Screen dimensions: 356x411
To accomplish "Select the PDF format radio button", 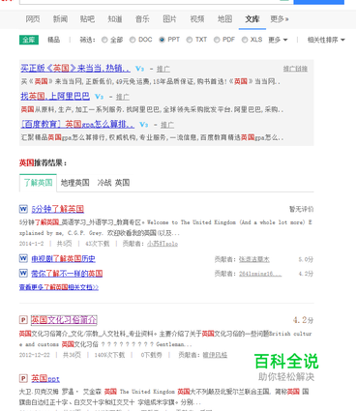I will [x=217, y=40].
